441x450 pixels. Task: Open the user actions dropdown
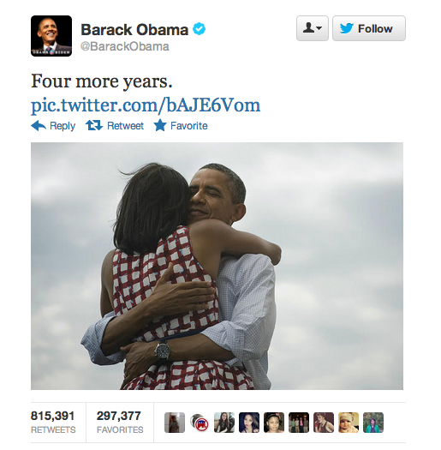[313, 28]
